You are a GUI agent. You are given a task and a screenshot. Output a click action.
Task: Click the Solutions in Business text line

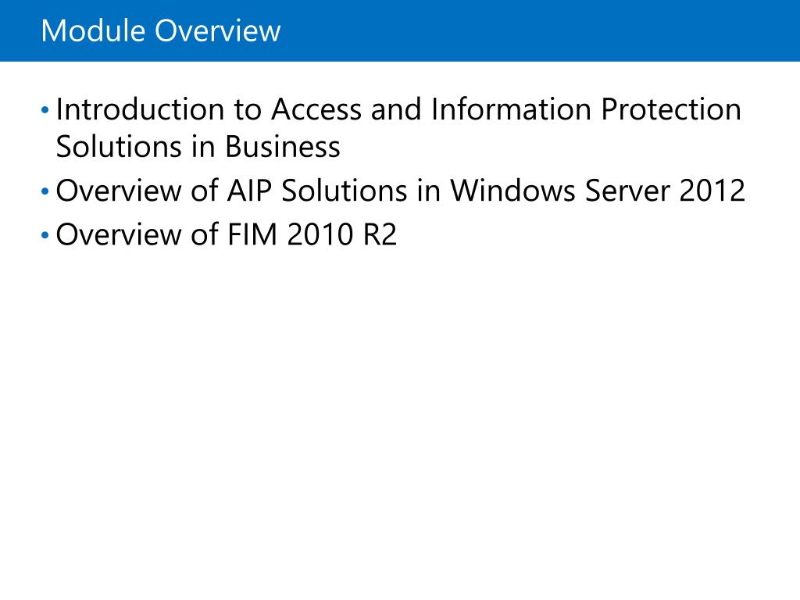click(198, 147)
